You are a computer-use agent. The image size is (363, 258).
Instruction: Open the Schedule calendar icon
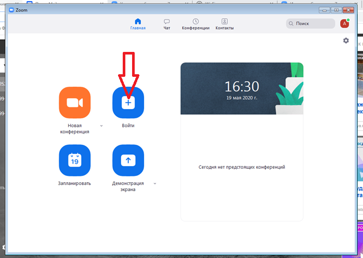74,160
